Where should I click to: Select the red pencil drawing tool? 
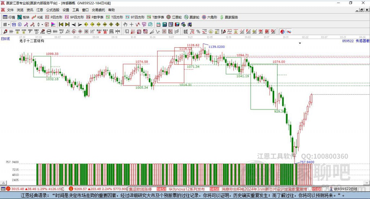point(5,31)
